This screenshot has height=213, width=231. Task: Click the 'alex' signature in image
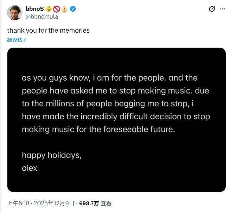30,168
